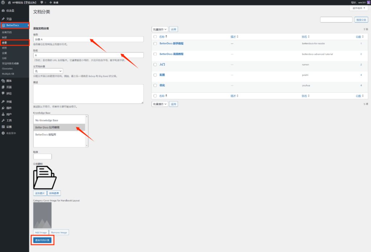Click the folder category icon preview
This screenshot has width=371, height=252.
pos(45,177)
